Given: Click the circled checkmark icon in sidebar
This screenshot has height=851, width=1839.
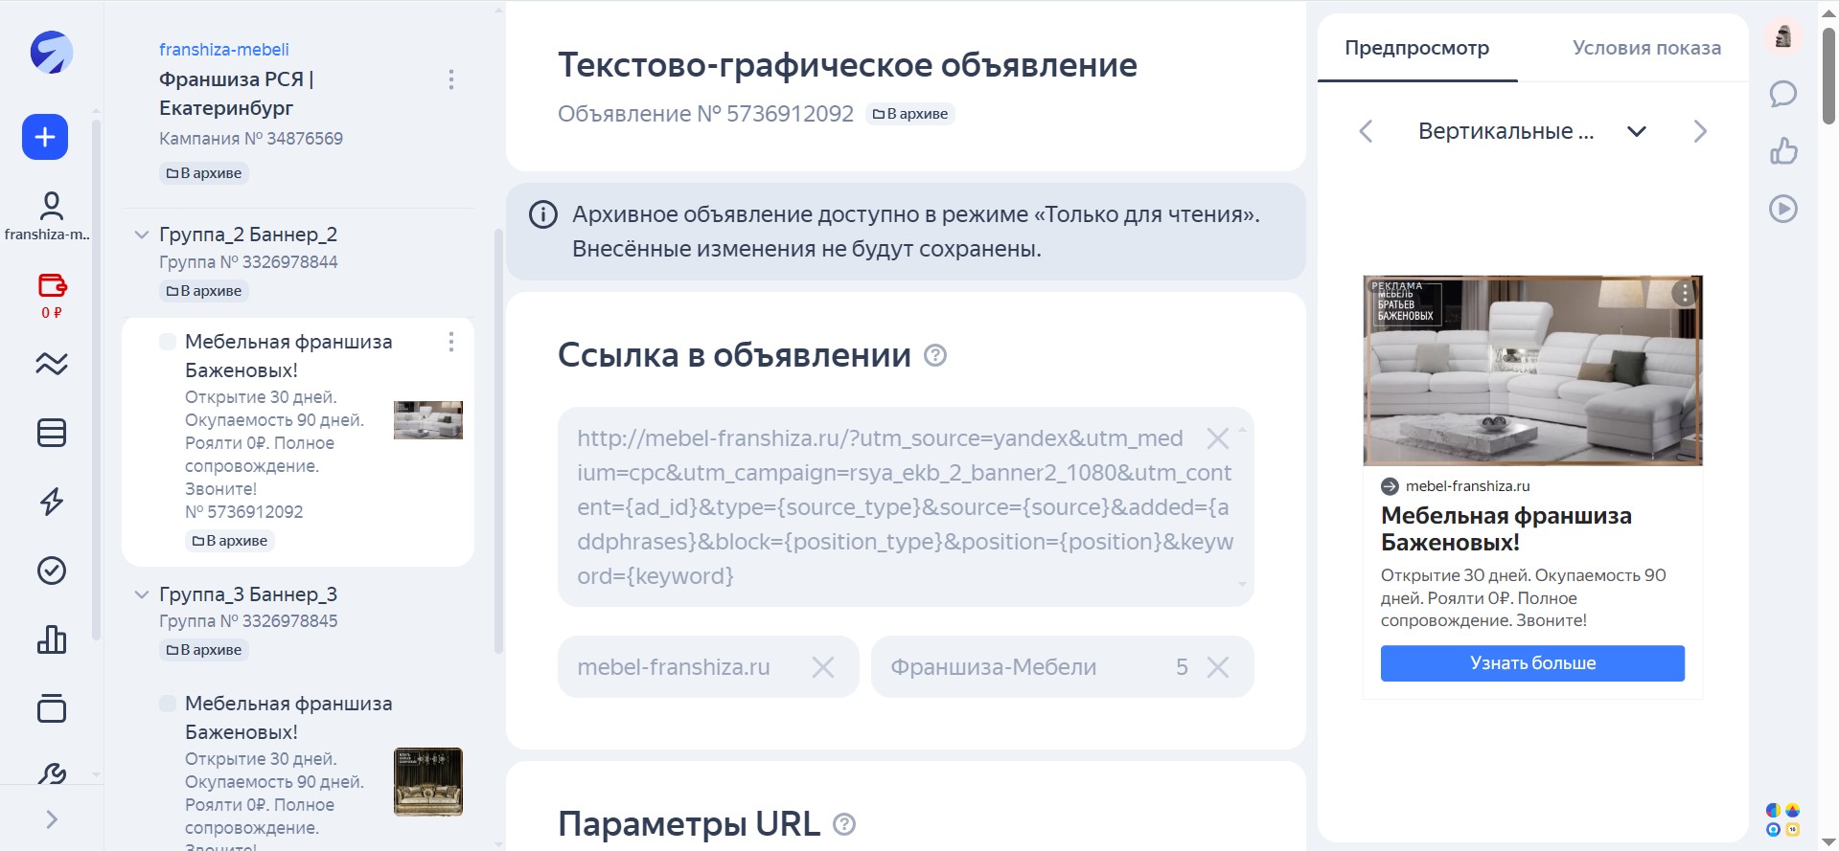Looking at the screenshot, I should pyautogui.click(x=52, y=571).
